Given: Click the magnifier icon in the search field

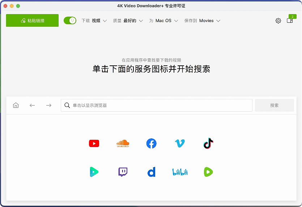Looking at the screenshot, I should (x=67, y=105).
